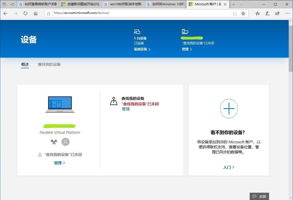Click the circled plus add device icon
The width and height of the screenshot is (293, 200).
tap(229, 109)
